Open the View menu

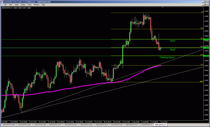pos(10,5)
